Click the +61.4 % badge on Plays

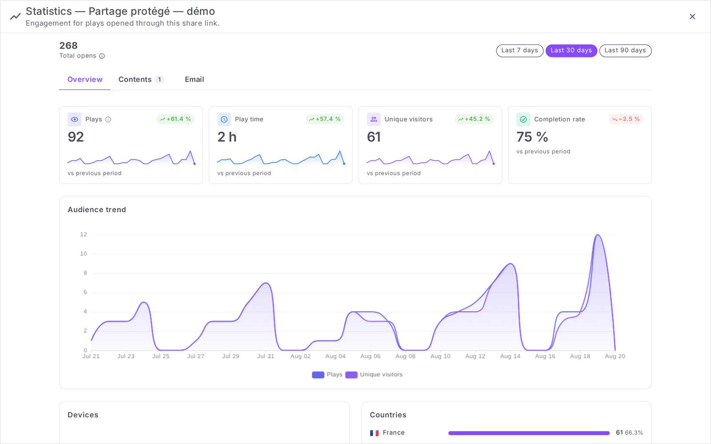click(176, 119)
